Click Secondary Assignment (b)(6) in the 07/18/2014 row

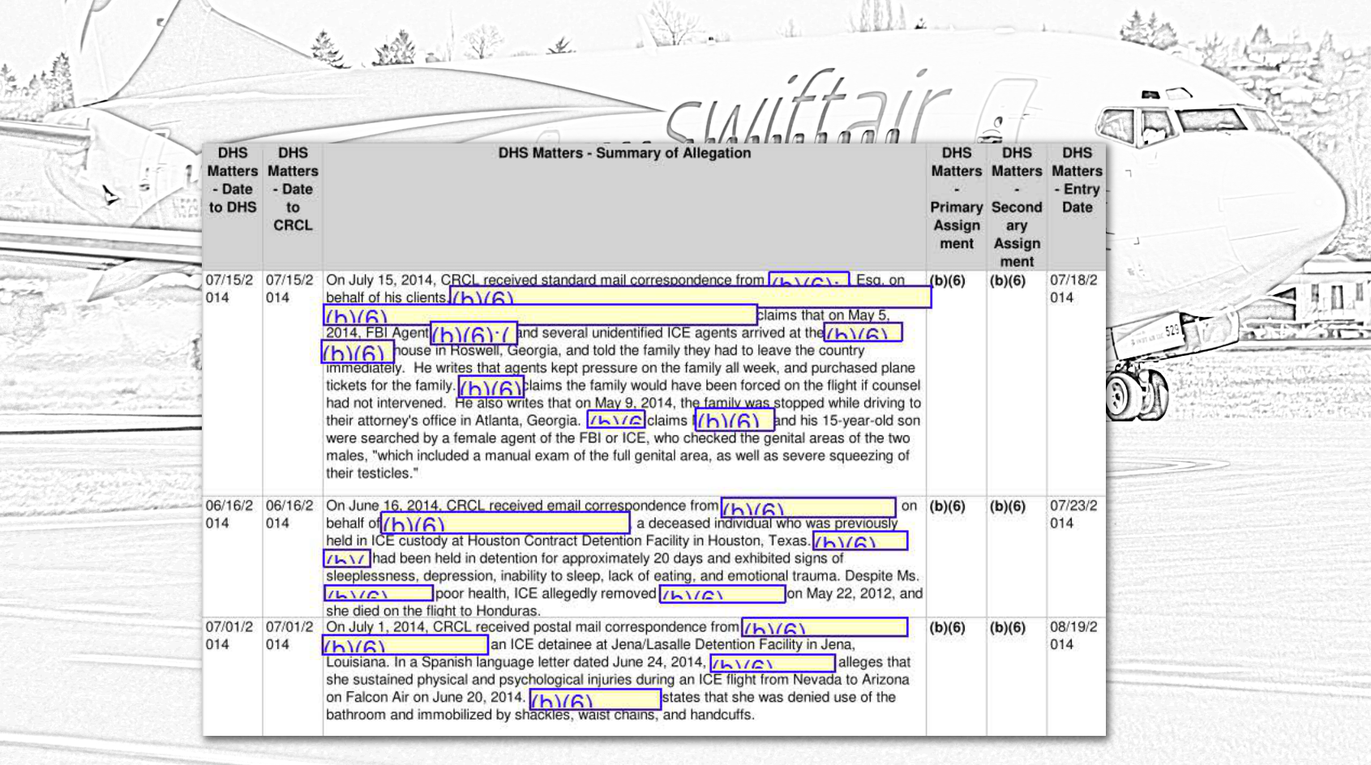[1008, 280]
